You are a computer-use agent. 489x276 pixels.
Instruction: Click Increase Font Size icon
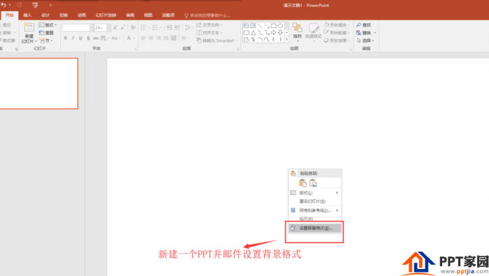click(x=115, y=28)
